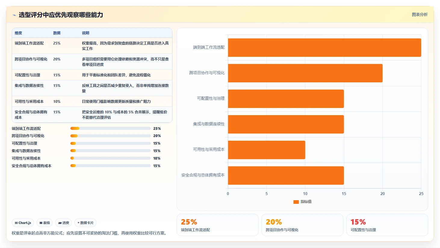Click the 可配置性与治理 chart bar
440x248 pixels.
[286, 99]
